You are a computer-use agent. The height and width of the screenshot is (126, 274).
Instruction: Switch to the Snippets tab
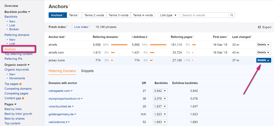(87, 71)
